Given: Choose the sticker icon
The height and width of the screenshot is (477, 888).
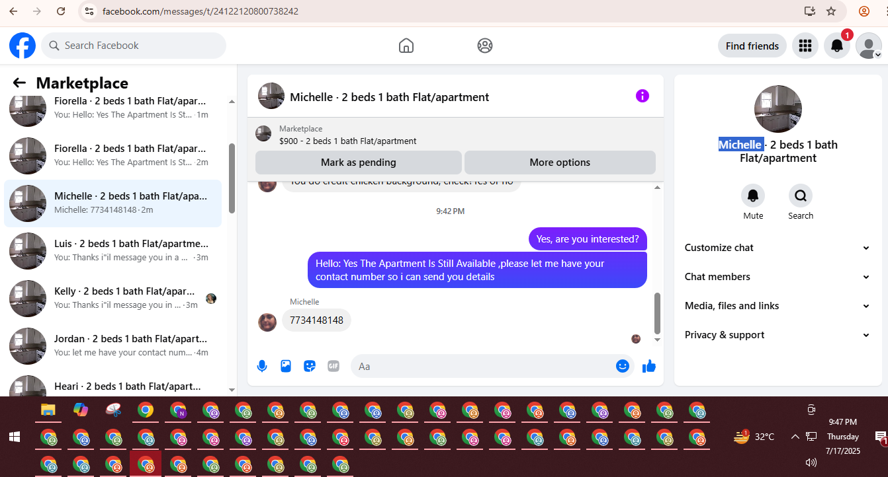Looking at the screenshot, I should pos(310,365).
